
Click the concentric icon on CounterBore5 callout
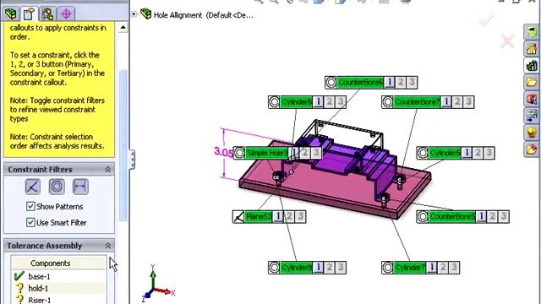pyautogui.click(x=423, y=216)
